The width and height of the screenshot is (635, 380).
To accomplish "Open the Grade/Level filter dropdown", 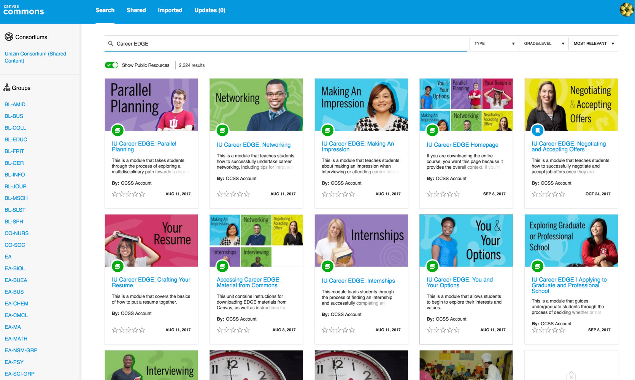I will click(x=544, y=43).
